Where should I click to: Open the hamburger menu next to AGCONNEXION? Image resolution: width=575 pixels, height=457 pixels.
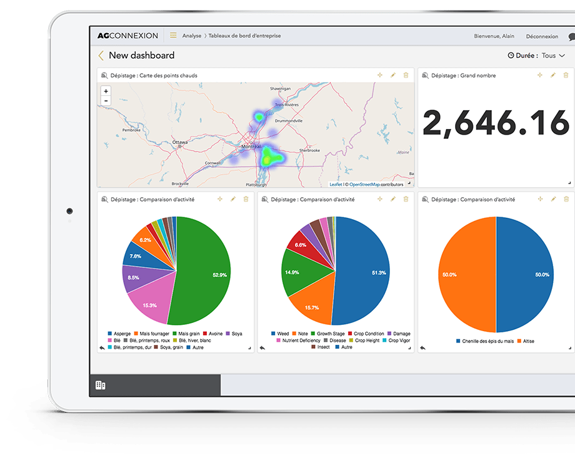173,35
